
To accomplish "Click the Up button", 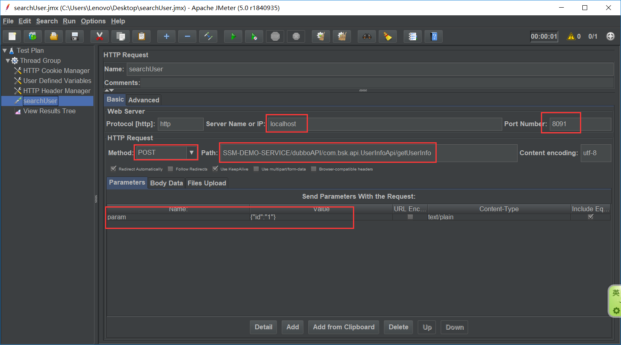I will click(x=427, y=327).
